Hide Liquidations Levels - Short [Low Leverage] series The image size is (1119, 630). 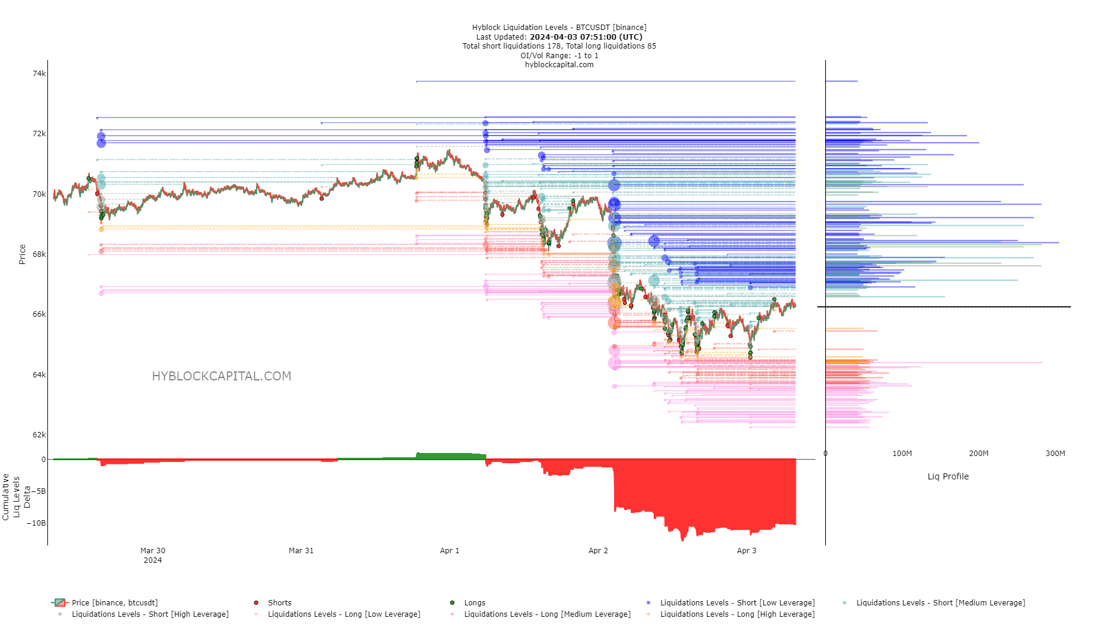point(730,602)
